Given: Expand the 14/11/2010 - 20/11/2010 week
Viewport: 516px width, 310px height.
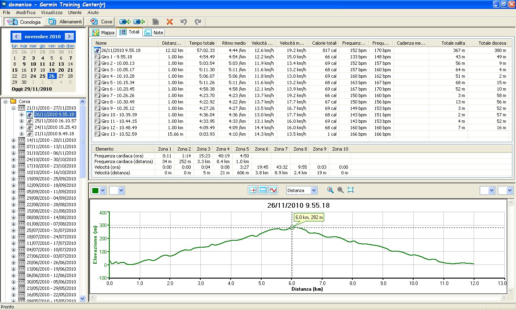Looking at the screenshot, I should click(x=13, y=140).
